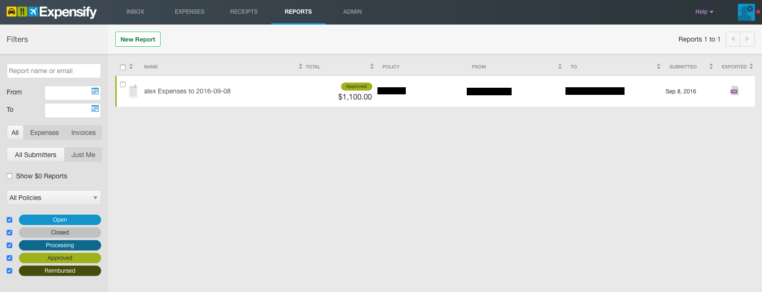This screenshot has height=292, width=762.
Task: Click the CSV exported icon
Action: [734, 91]
